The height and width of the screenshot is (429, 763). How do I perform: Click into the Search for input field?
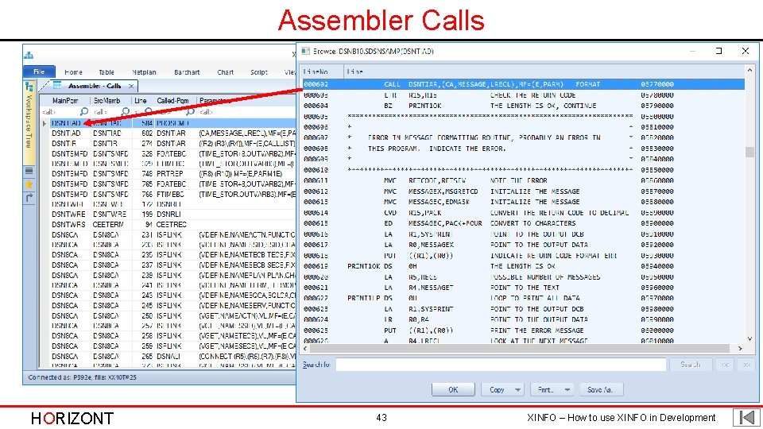point(501,365)
